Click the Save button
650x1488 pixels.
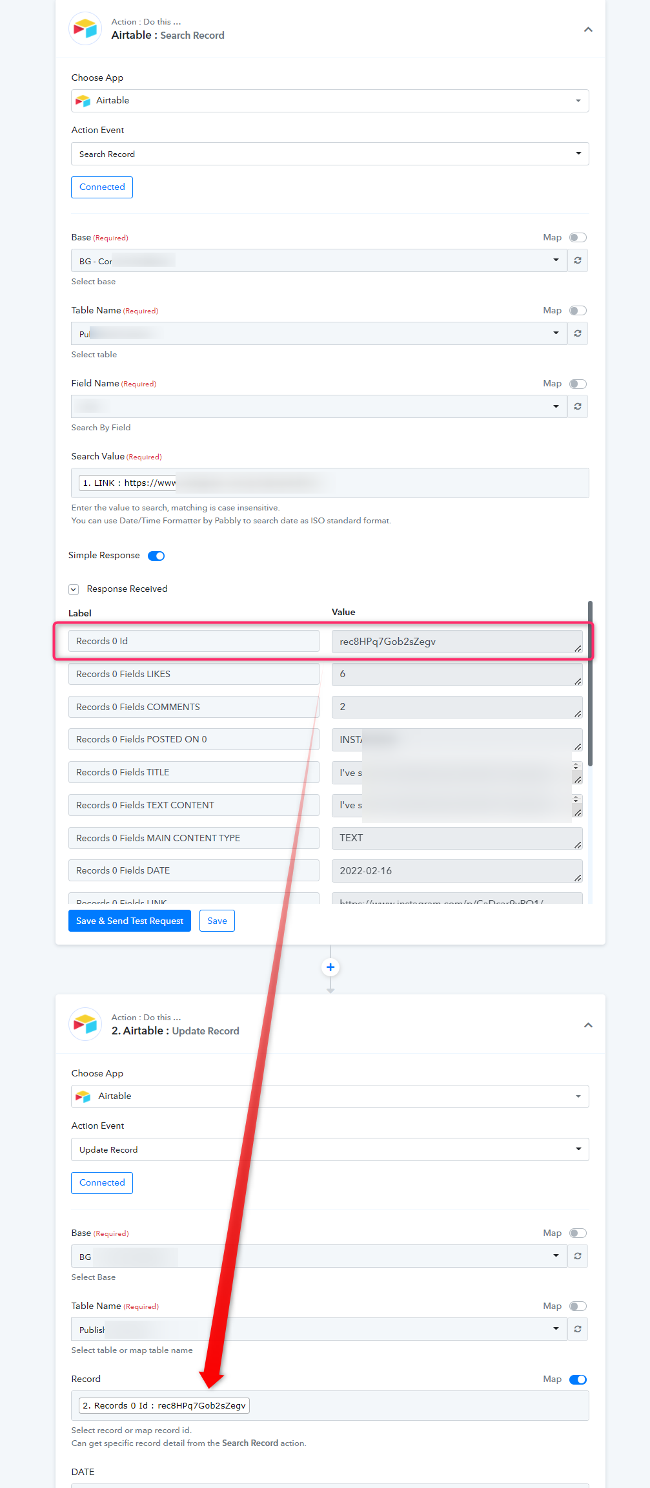pyautogui.click(x=217, y=921)
